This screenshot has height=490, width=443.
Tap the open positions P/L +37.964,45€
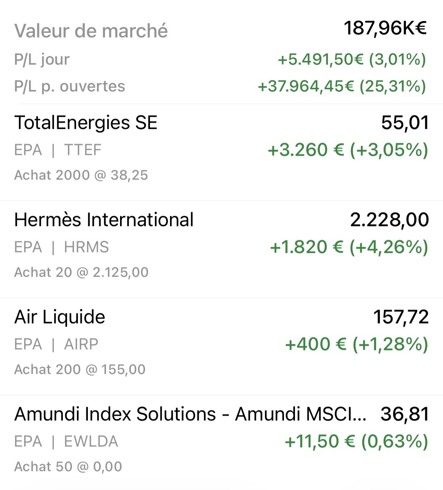[x=342, y=87]
